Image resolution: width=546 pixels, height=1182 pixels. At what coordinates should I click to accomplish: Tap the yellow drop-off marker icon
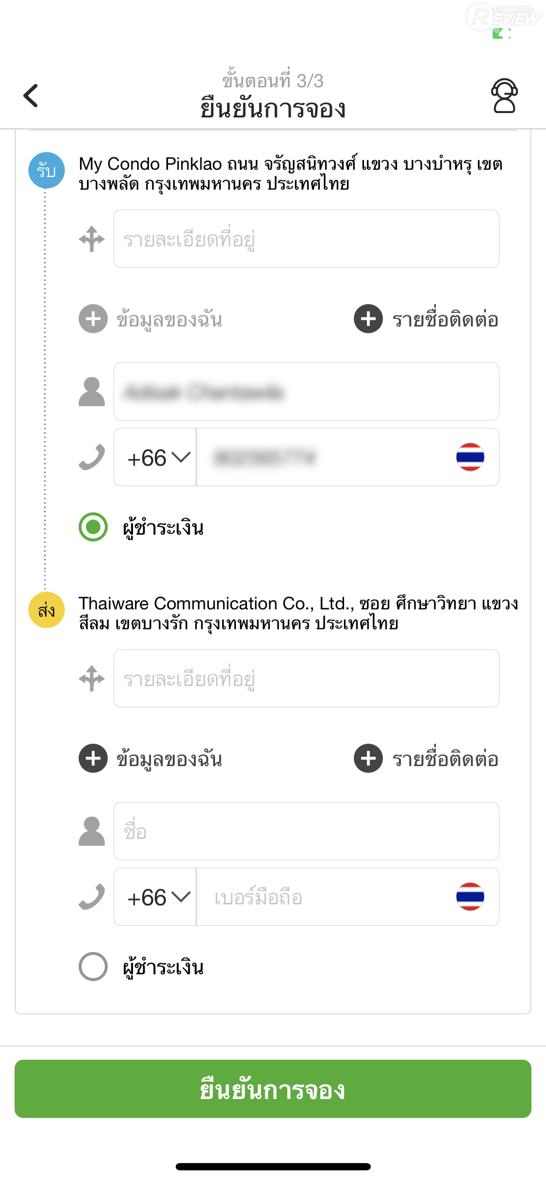coord(47,610)
